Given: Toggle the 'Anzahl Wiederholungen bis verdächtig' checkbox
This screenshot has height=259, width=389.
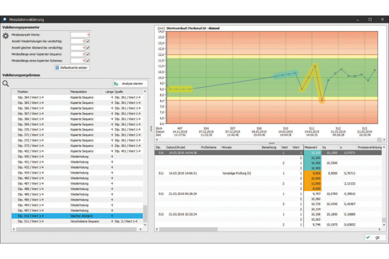Looking at the screenshot, I should [88, 41].
